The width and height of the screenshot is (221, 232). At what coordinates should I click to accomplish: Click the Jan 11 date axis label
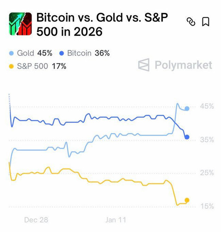pyautogui.click(x=116, y=220)
